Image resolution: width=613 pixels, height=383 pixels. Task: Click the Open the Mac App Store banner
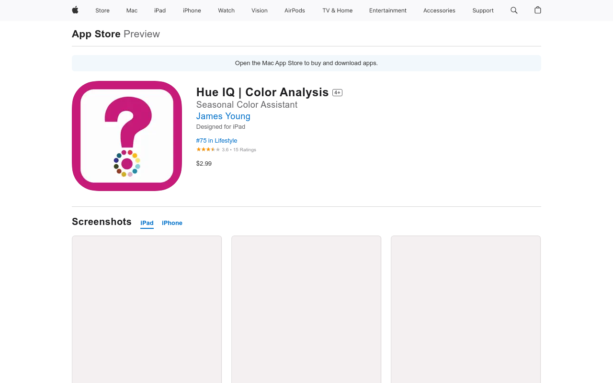point(306,63)
